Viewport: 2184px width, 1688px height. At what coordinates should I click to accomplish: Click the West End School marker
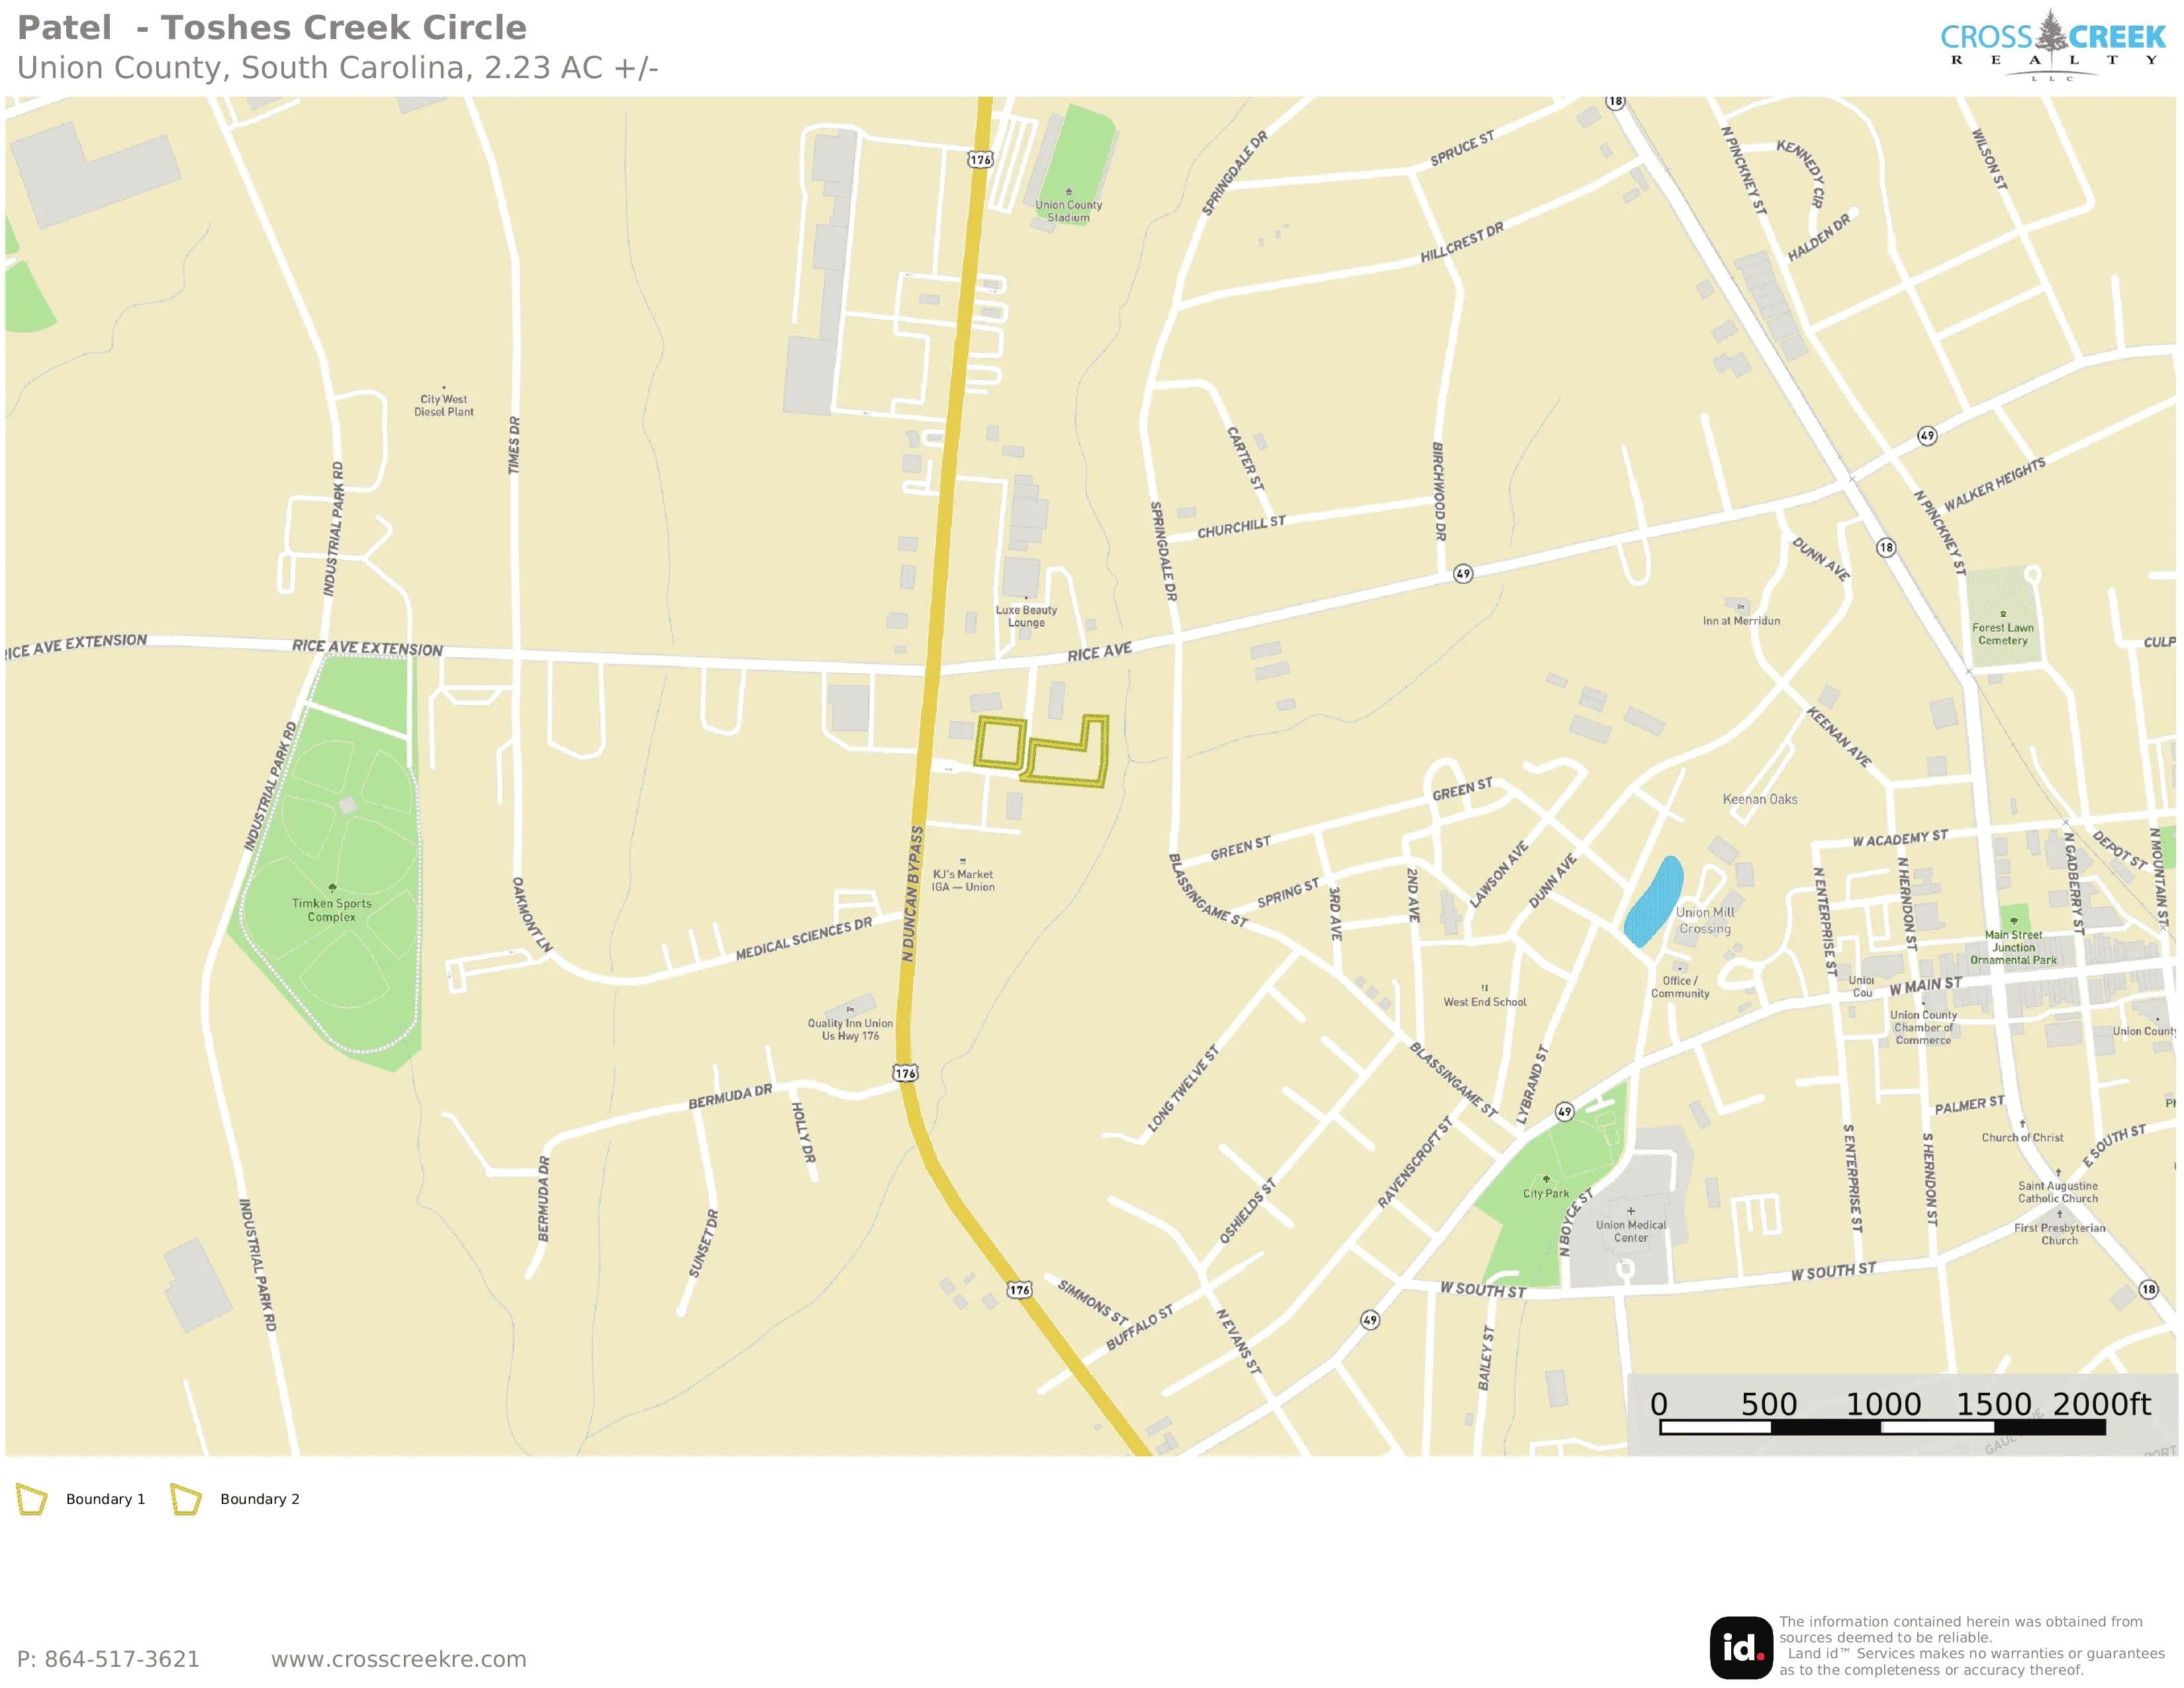point(1485,988)
